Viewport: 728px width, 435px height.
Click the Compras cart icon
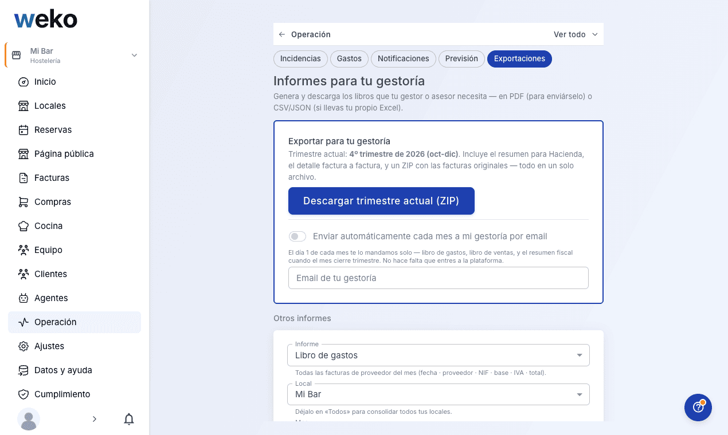(x=24, y=202)
